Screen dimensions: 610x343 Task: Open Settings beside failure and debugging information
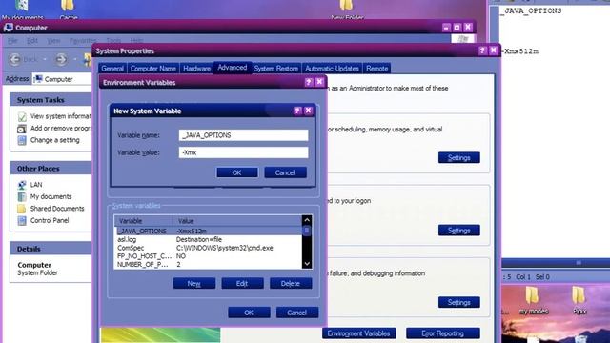[459, 302]
